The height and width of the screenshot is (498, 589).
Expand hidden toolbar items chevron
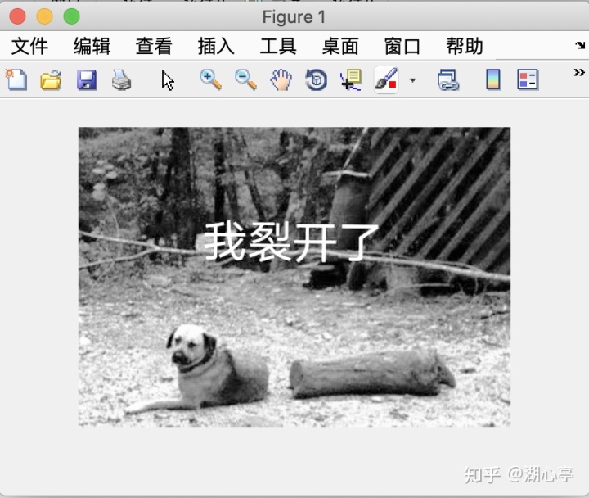click(579, 72)
